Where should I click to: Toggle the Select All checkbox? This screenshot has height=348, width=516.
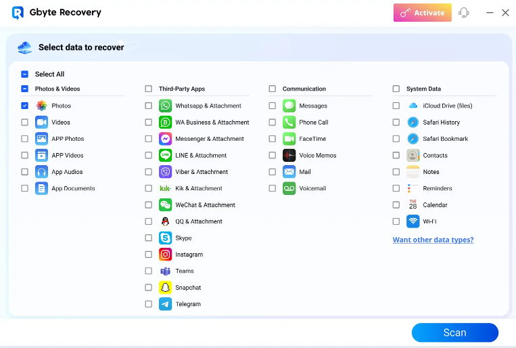click(x=24, y=74)
